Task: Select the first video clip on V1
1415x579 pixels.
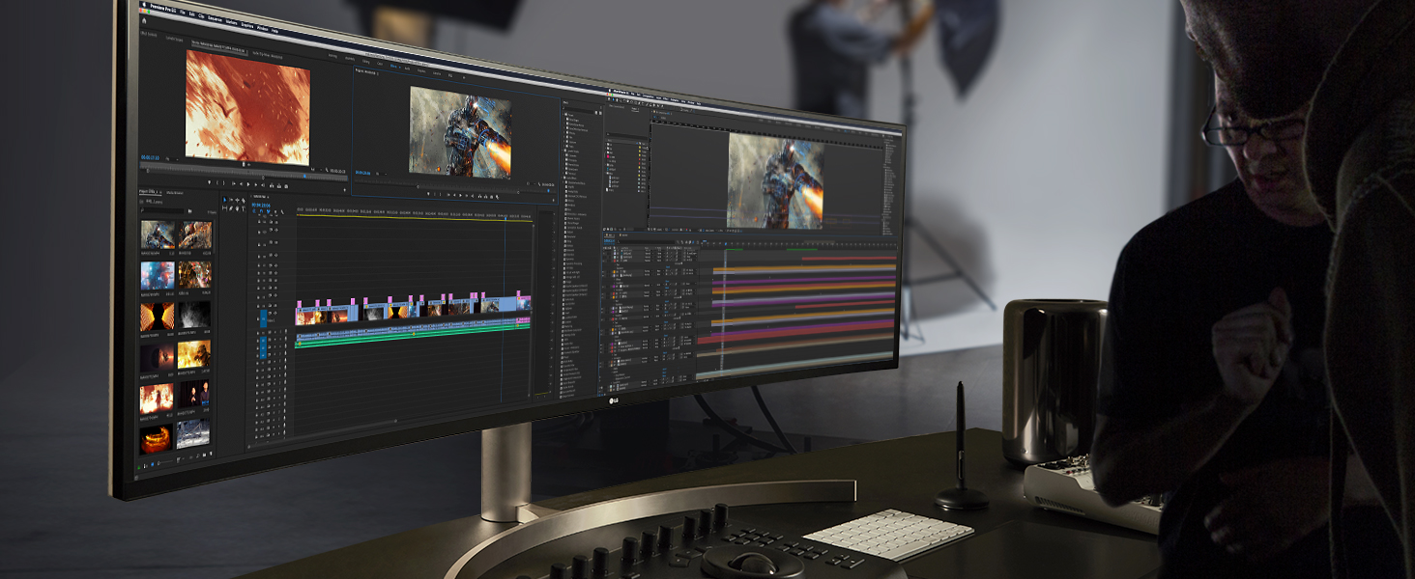Action: [x=305, y=316]
